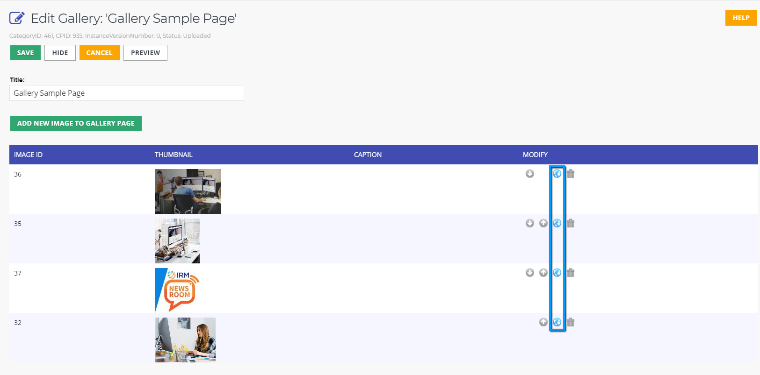Move image 32 up in order

(543, 322)
